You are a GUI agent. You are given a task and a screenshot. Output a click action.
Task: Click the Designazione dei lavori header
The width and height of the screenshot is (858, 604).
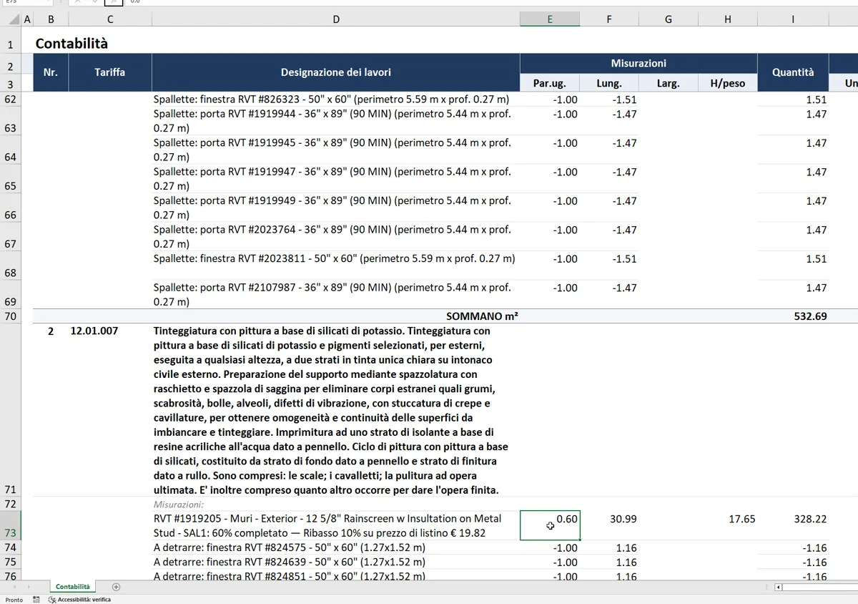336,72
